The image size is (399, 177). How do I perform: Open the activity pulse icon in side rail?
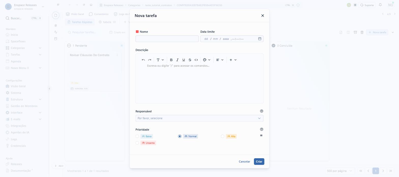[x=56, y=32]
